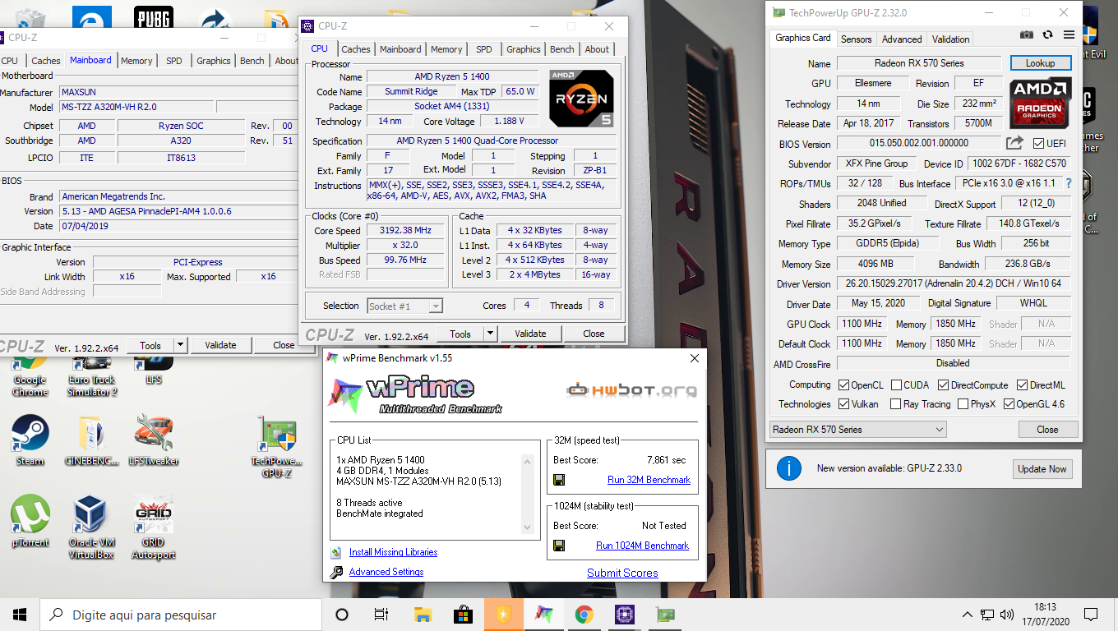
Task: Switch to wPrime via taskbar icon
Action: pyautogui.click(x=543, y=615)
